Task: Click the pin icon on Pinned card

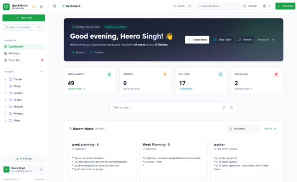Action: 165,74
